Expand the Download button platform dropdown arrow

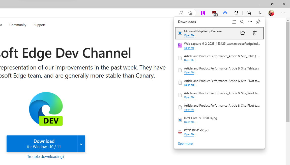coord(81,144)
